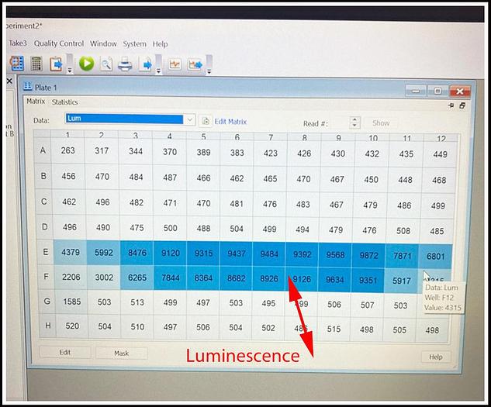The width and height of the screenshot is (491, 407).
Task: Switch to the Statistics tab
Action: [x=64, y=102]
